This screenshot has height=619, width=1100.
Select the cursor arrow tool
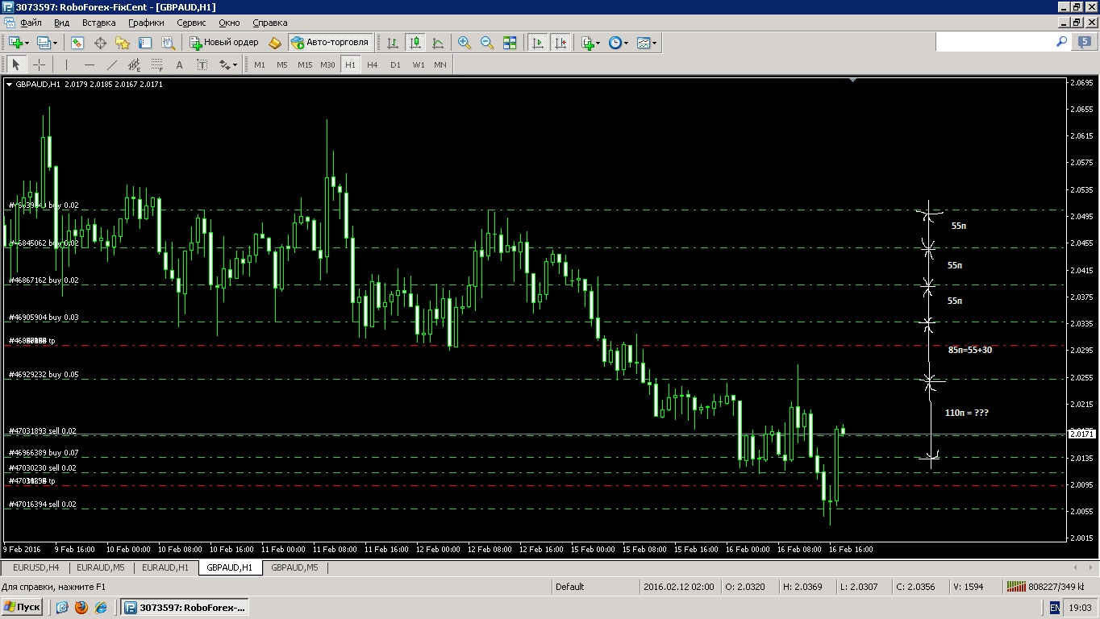point(15,64)
